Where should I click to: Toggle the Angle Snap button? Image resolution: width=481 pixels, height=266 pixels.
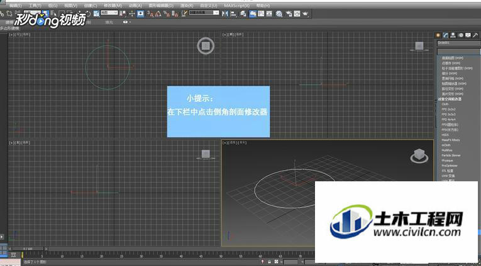[158, 14]
